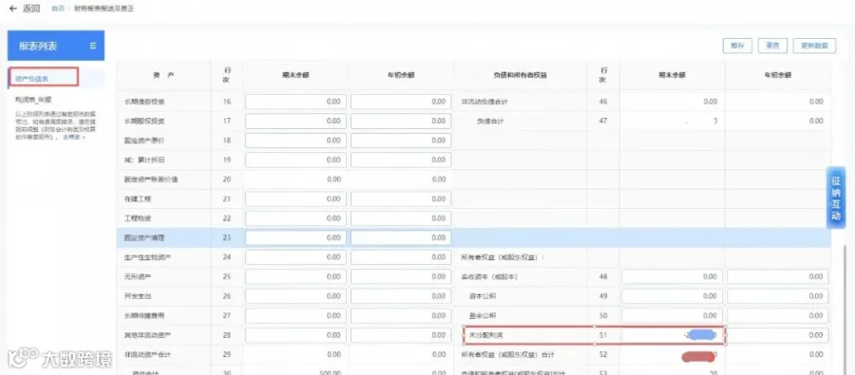Click row 48 期末余额 input for 实收资本
This screenshot has width=855, height=375.
[672, 277]
